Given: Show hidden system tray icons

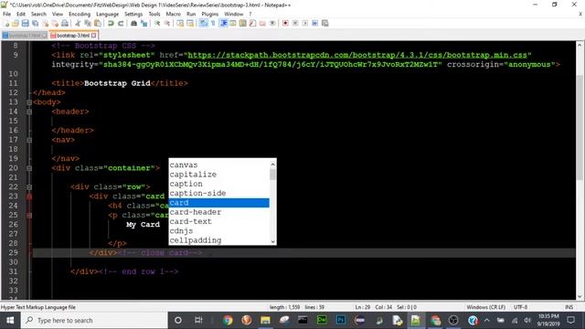Looking at the screenshot, I should click(x=487, y=321).
